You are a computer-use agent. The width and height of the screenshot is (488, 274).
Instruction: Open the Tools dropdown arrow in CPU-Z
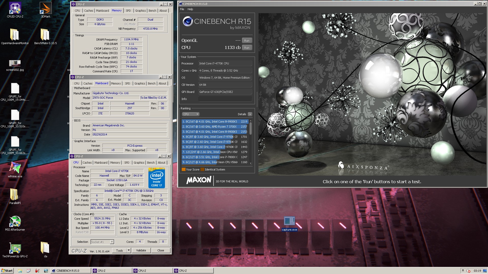coord(129,250)
